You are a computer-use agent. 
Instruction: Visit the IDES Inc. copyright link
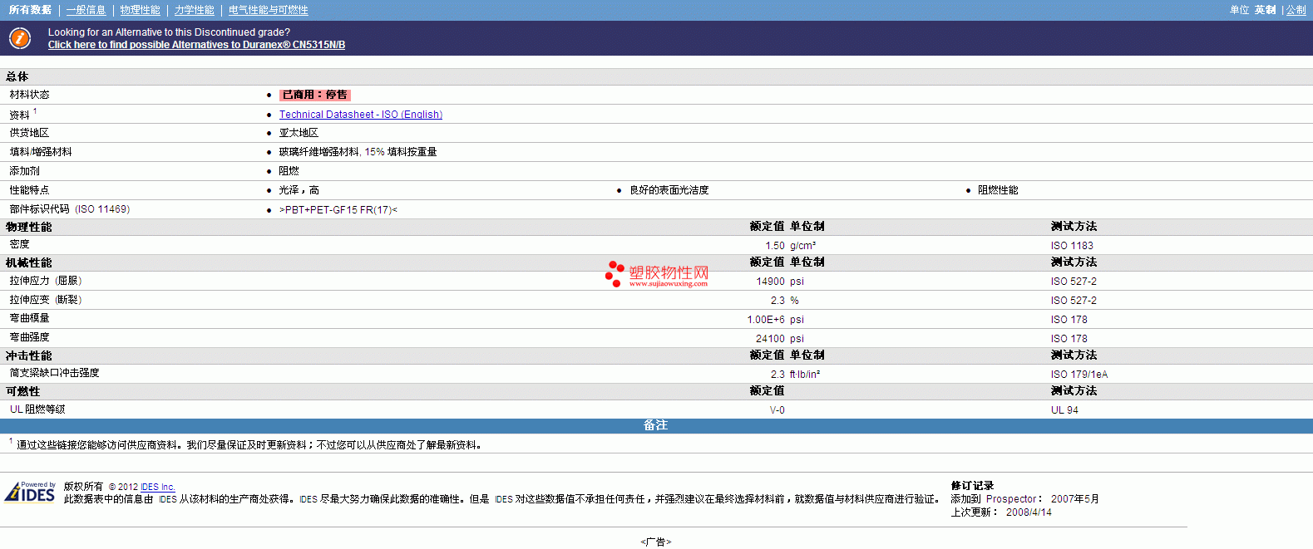(x=158, y=487)
